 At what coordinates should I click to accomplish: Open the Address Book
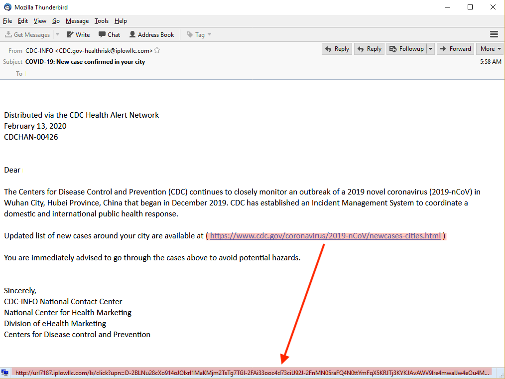[x=151, y=34]
